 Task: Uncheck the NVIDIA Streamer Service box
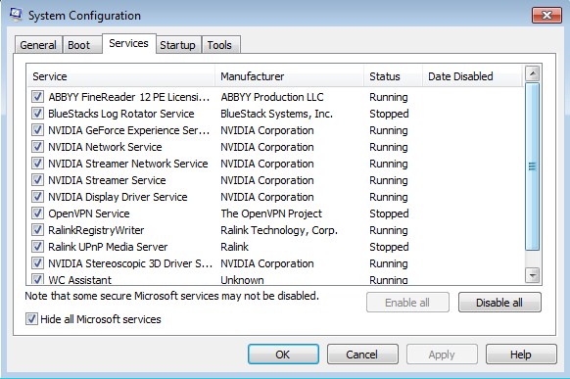point(37,180)
